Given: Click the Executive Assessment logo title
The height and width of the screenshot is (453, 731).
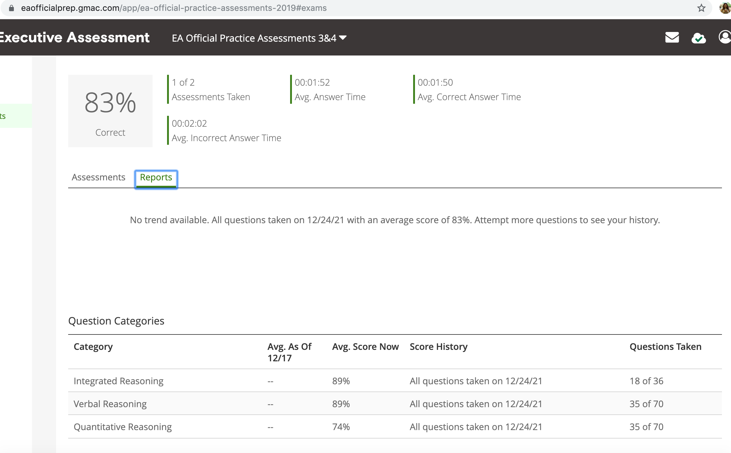Looking at the screenshot, I should [x=74, y=38].
